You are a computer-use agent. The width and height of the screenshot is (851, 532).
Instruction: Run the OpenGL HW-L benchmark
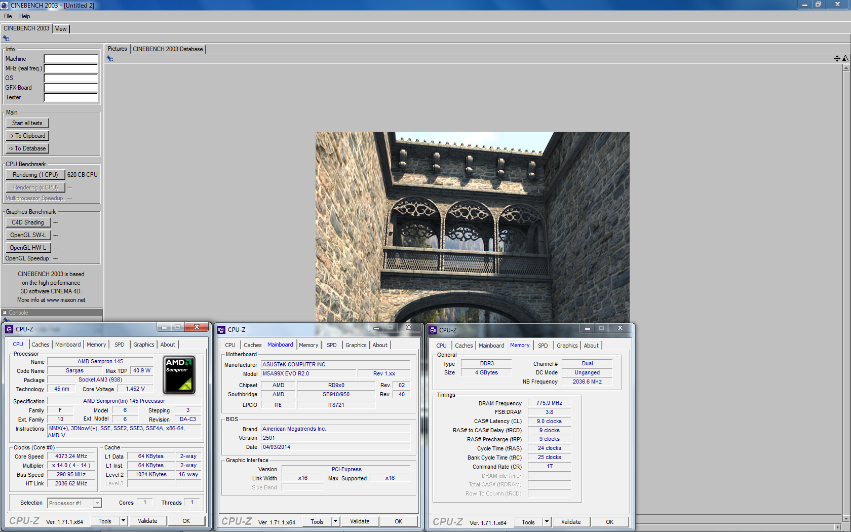click(28, 248)
